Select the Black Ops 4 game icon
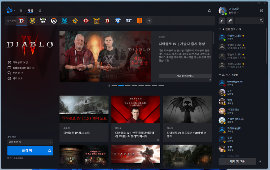 point(139,21)
